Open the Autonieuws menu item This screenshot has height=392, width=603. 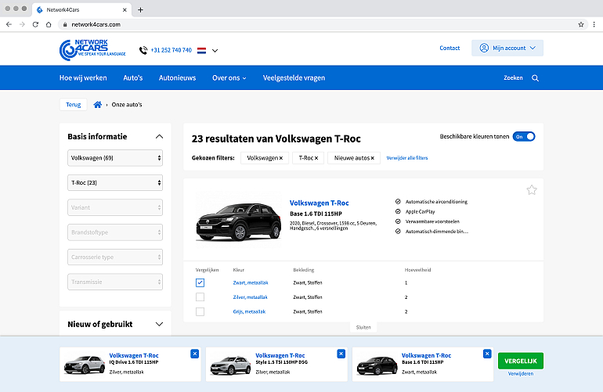177,78
